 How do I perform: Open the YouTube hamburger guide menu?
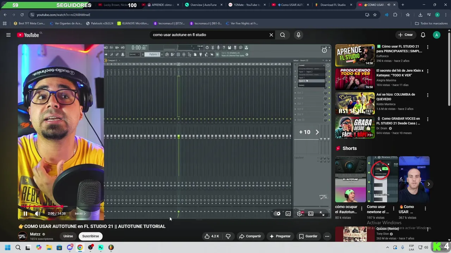pyautogui.click(x=8, y=35)
